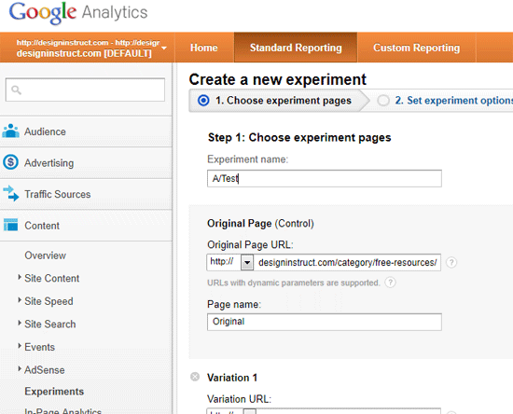Select step 1 Choose experiment pages radio

pos(203,100)
